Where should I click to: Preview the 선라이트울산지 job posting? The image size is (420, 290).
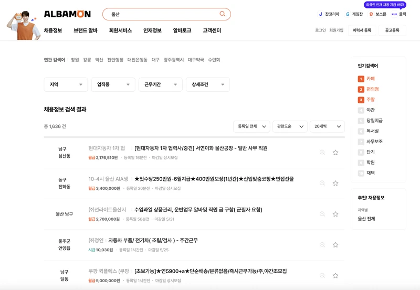coord(322,214)
